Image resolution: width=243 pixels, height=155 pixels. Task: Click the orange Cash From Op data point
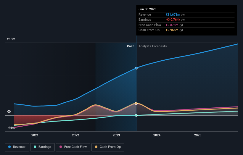pyautogui.click(x=136, y=103)
